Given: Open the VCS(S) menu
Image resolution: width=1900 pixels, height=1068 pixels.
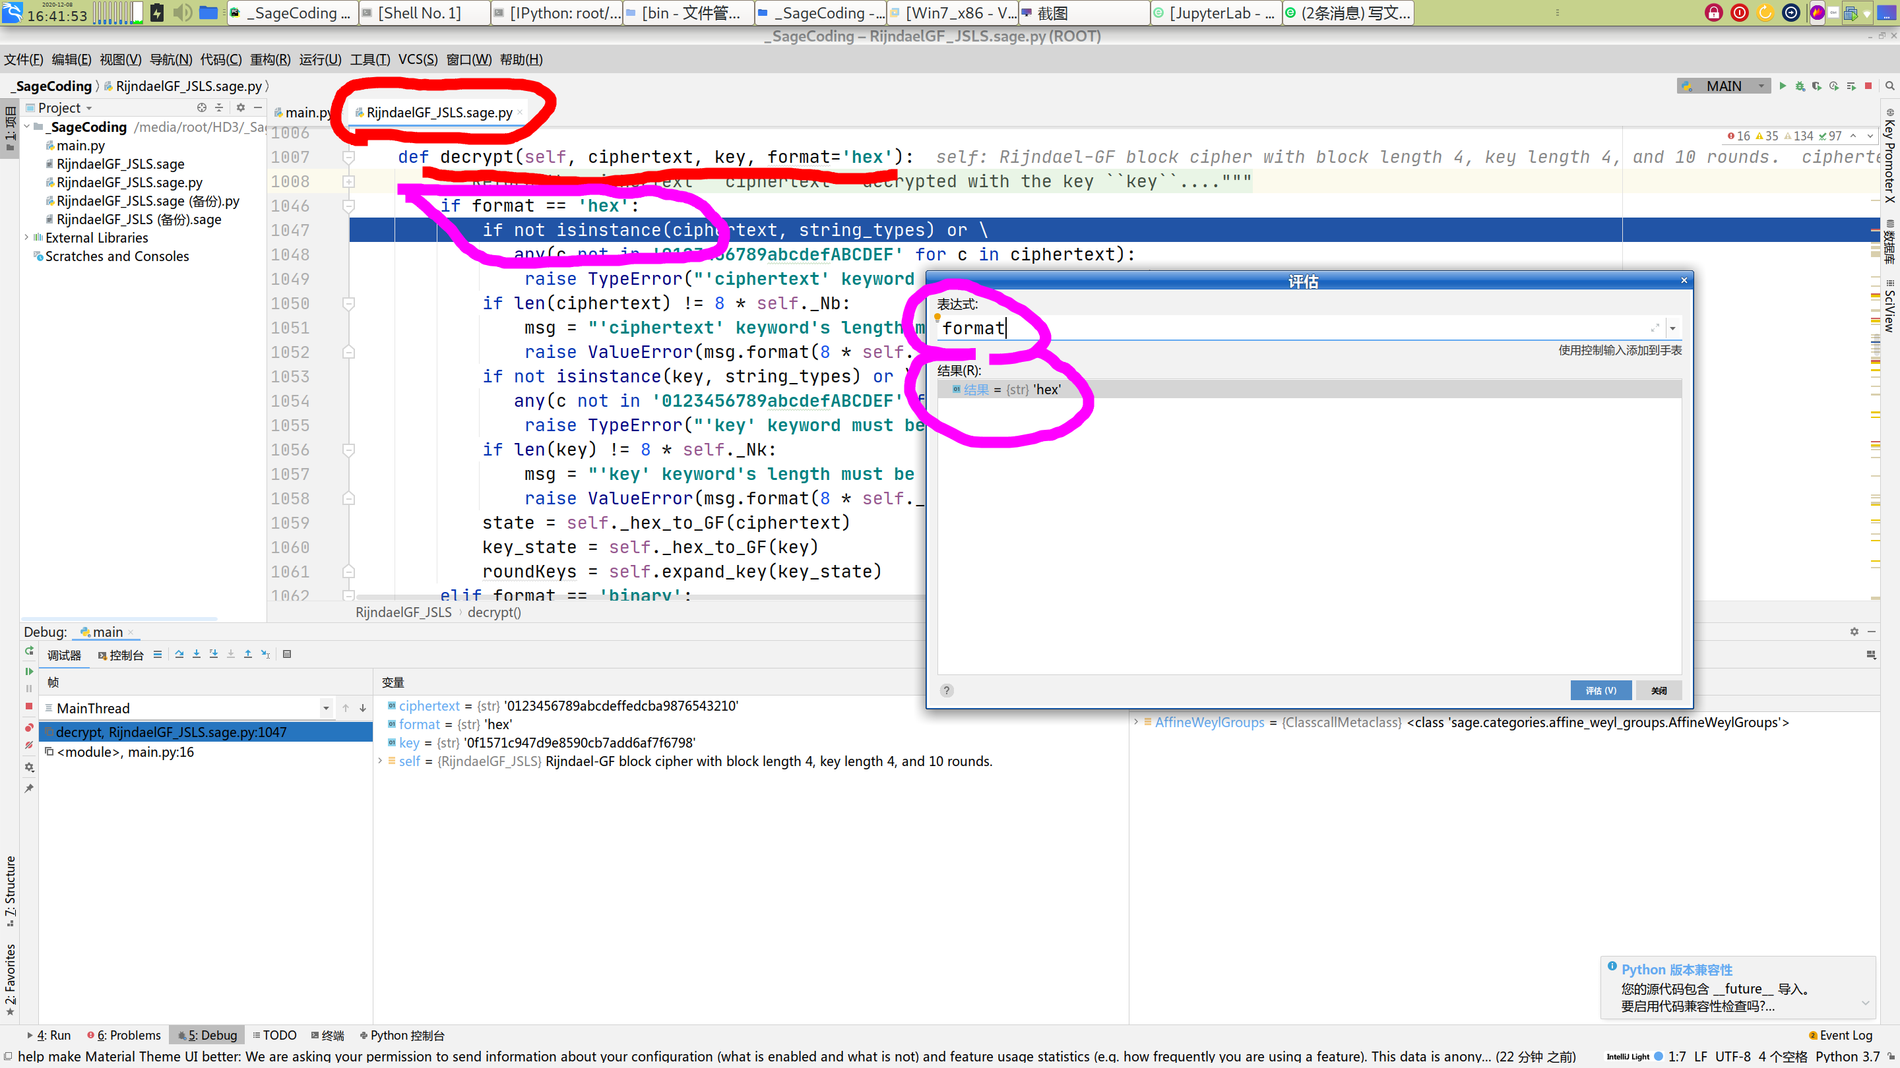Looking at the screenshot, I should 418,60.
